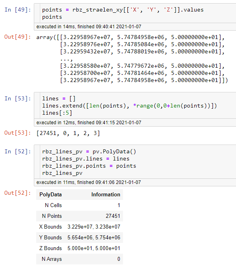Click 'executed in 11ms' timing text
The height and width of the screenshot is (270, 236).
pos(56,182)
